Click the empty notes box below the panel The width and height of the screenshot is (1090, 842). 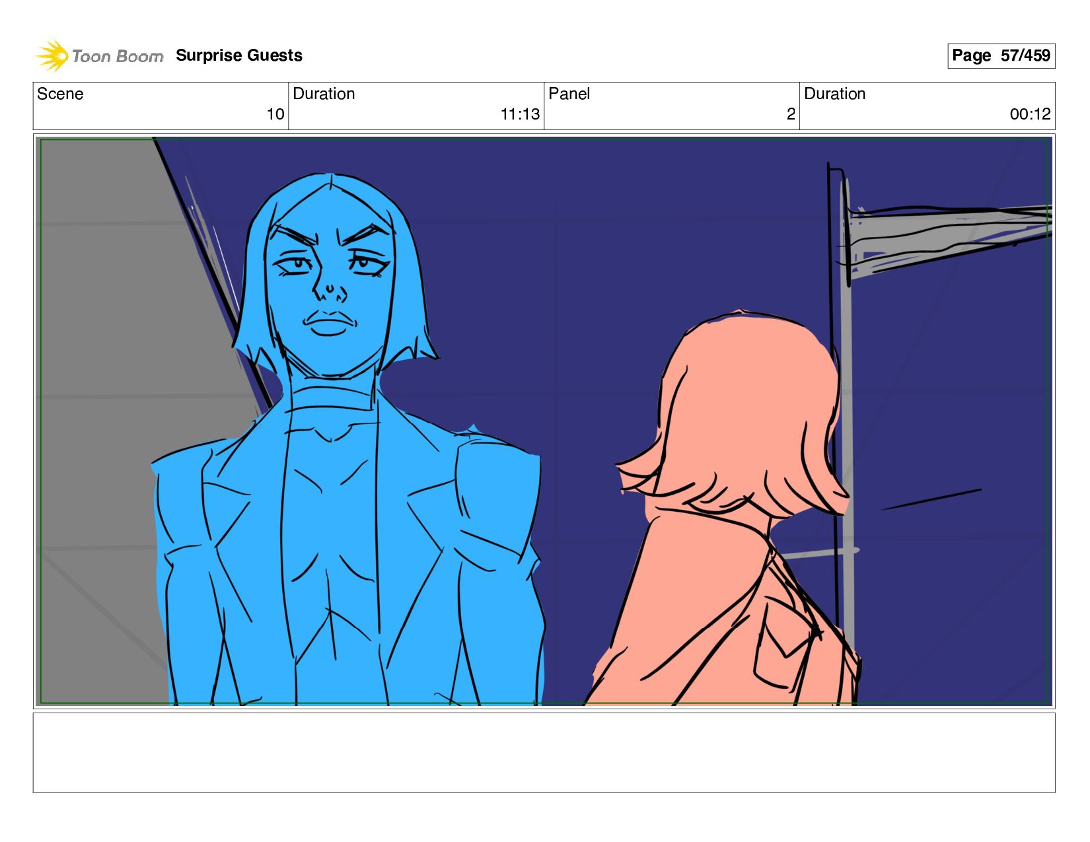pos(544,752)
